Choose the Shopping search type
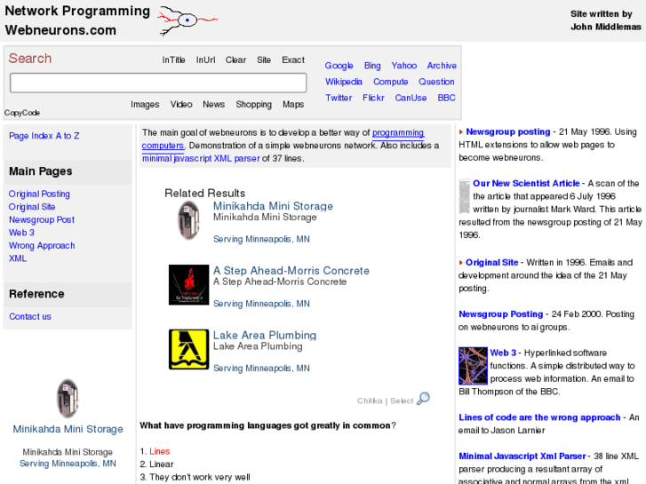646x484 pixels. [x=254, y=105]
